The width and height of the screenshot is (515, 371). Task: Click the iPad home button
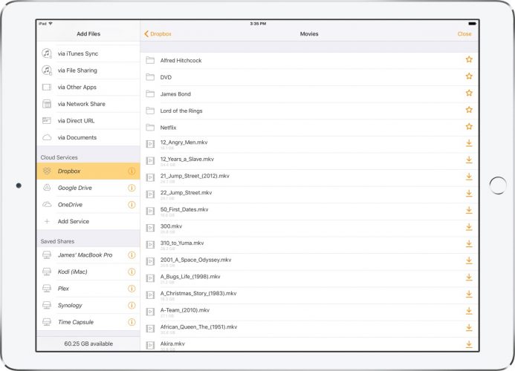498,185
